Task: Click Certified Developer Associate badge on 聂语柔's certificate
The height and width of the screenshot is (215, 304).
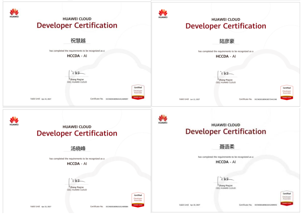Action: (x=287, y=198)
